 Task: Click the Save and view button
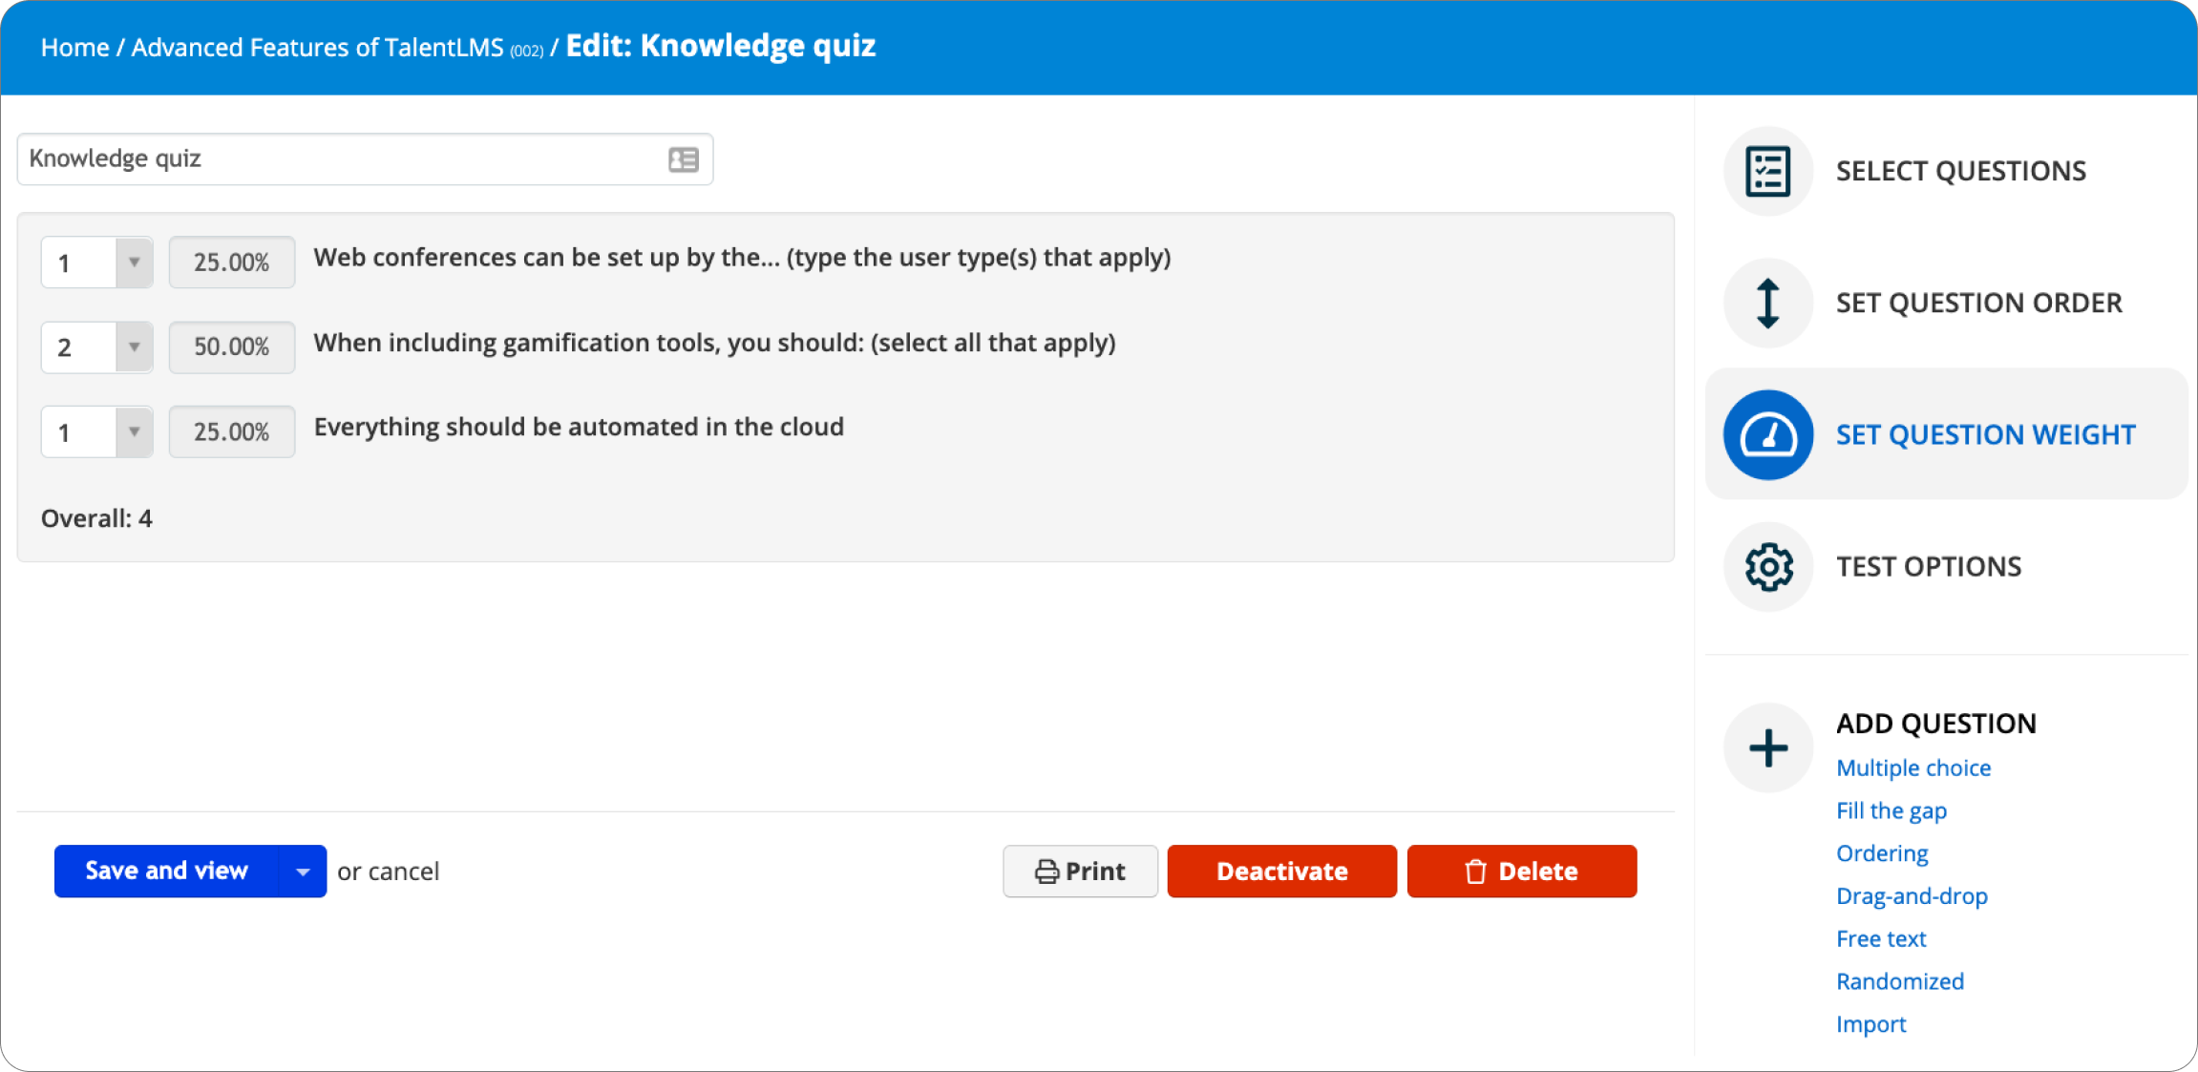point(167,872)
